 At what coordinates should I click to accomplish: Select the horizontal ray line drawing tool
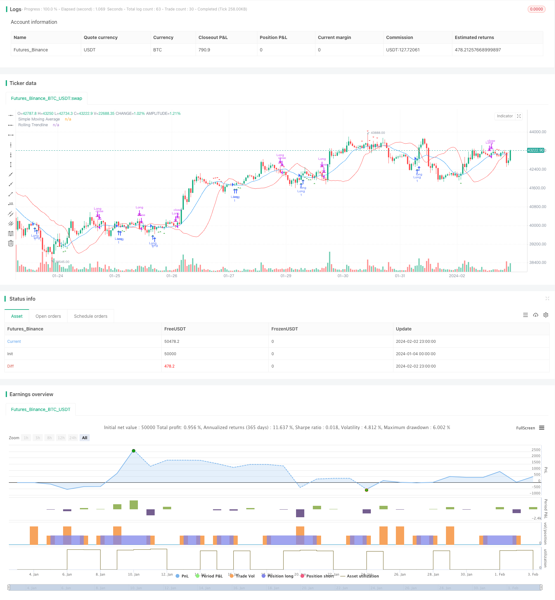tap(11, 125)
